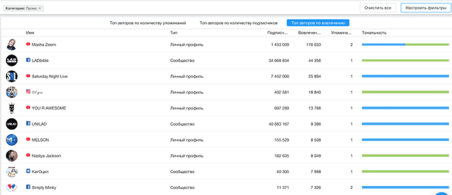Select subscriber count 40 883 167
Viewport: 452px width, 195px height.
(x=279, y=124)
